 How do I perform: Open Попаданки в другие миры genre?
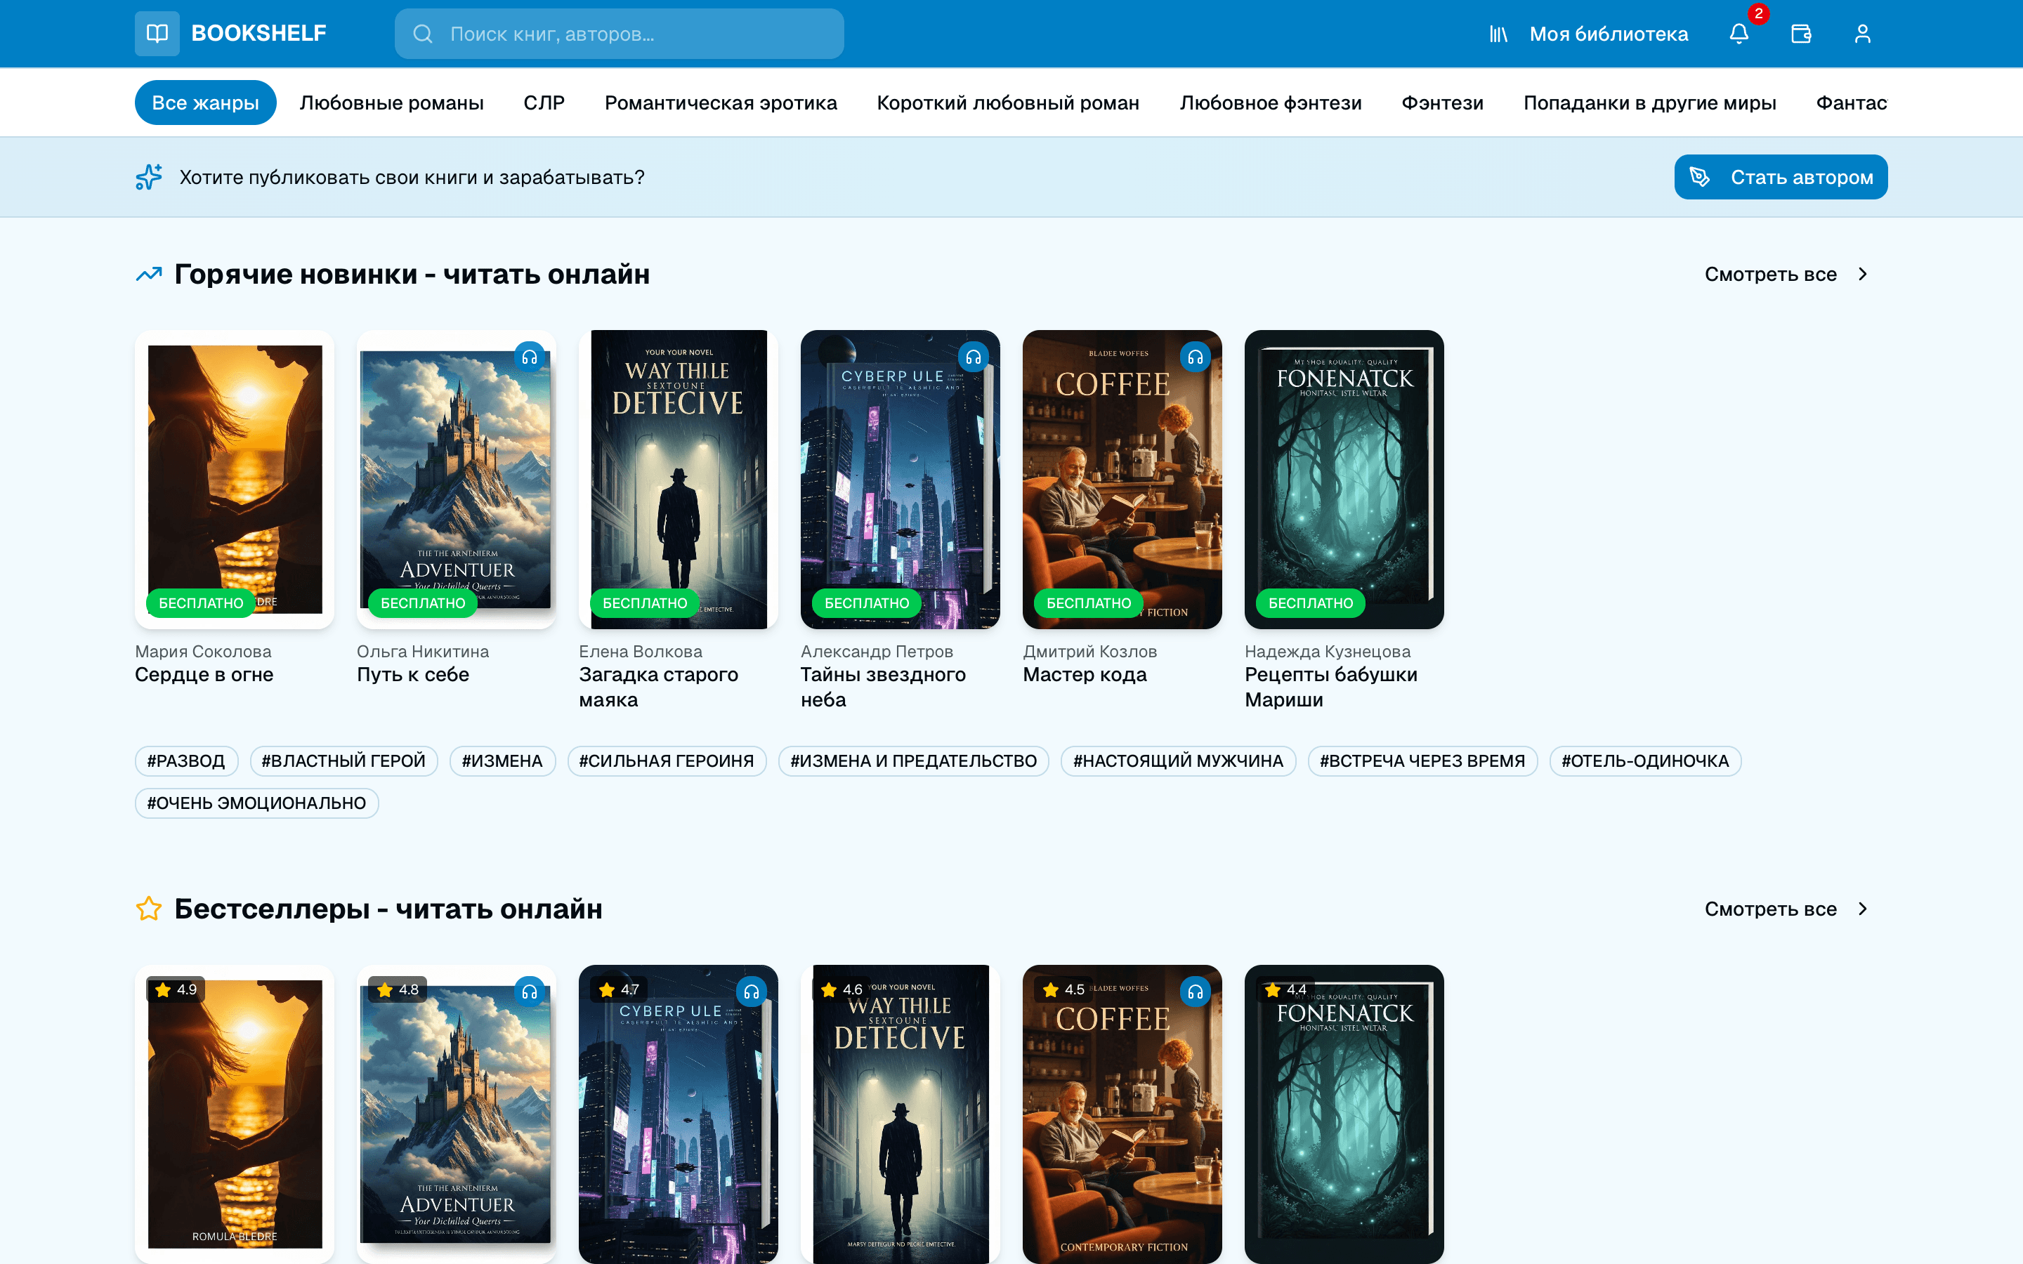pos(1650,103)
